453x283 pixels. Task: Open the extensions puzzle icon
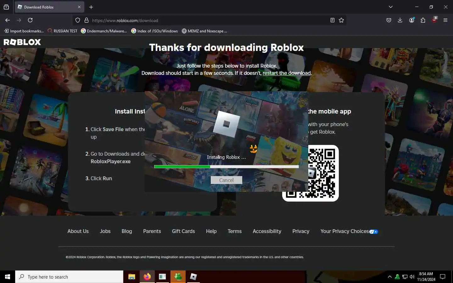423,20
